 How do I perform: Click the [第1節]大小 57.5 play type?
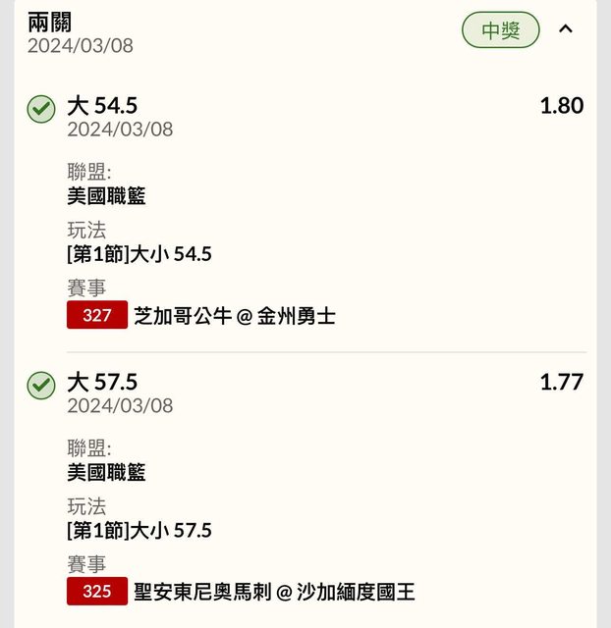pyautogui.click(x=139, y=532)
